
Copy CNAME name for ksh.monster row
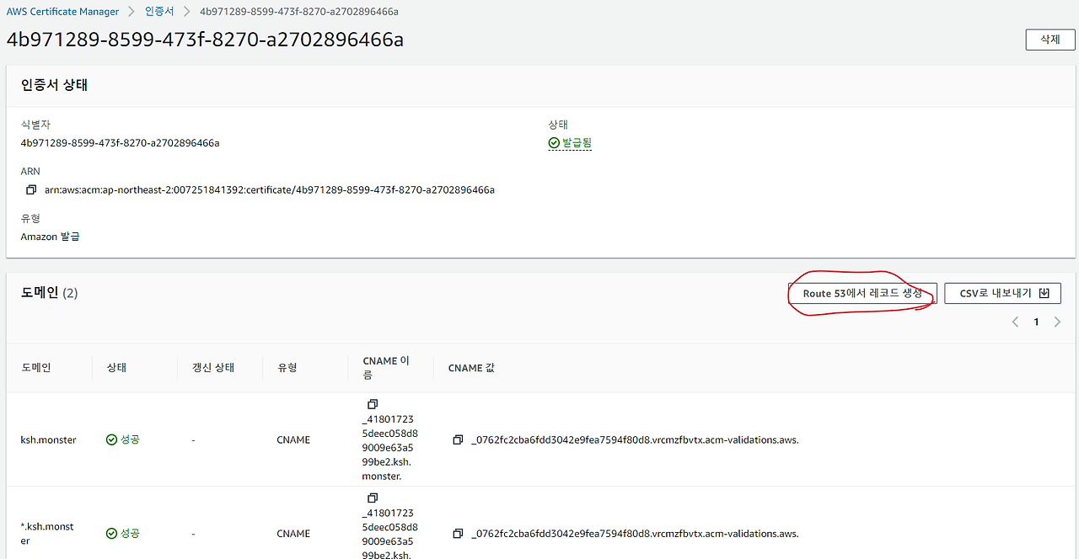(x=373, y=404)
